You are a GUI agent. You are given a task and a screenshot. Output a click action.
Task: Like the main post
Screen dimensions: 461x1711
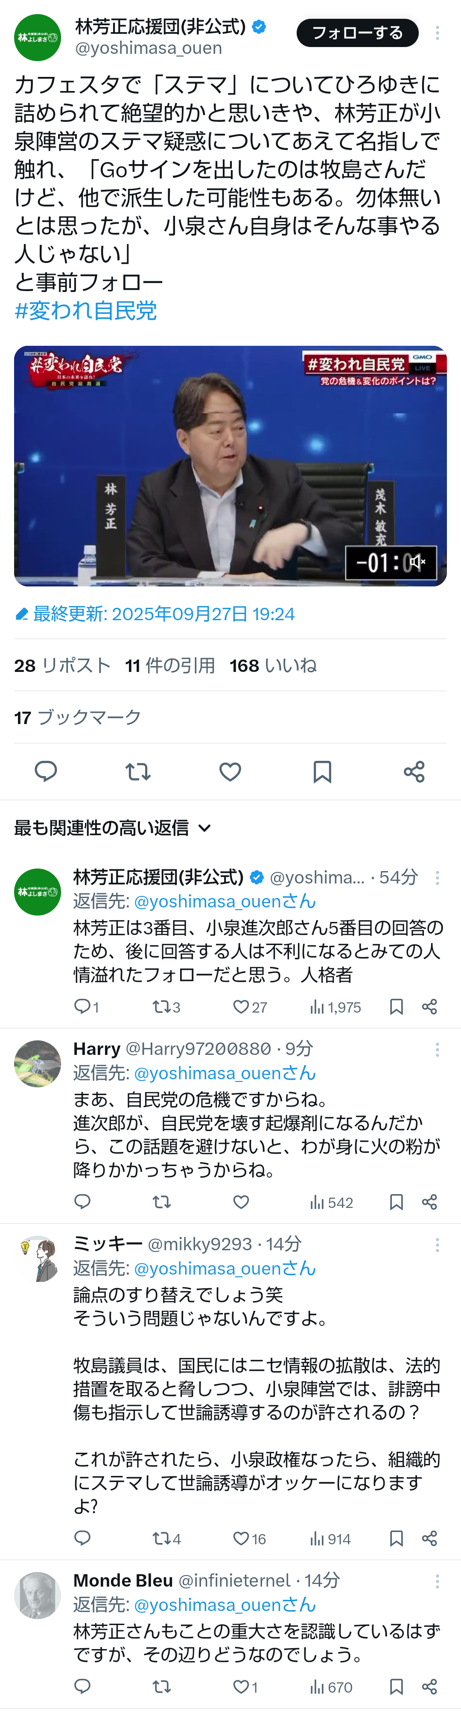tap(230, 771)
